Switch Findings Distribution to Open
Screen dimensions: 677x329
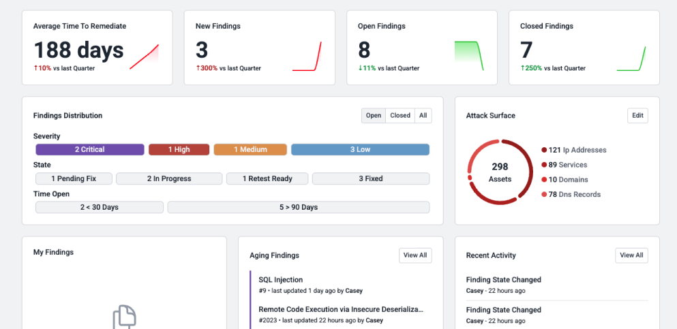tap(374, 116)
